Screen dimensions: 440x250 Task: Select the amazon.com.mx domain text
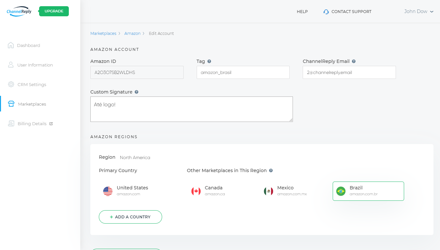coord(292,194)
